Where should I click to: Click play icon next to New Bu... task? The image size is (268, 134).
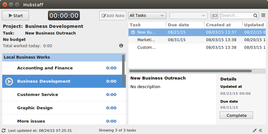[133, 32]
